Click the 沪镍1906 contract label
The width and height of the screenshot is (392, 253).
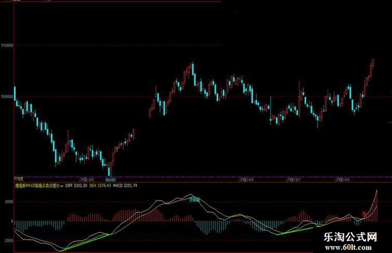pyautogui.click(x=246, y=180)
